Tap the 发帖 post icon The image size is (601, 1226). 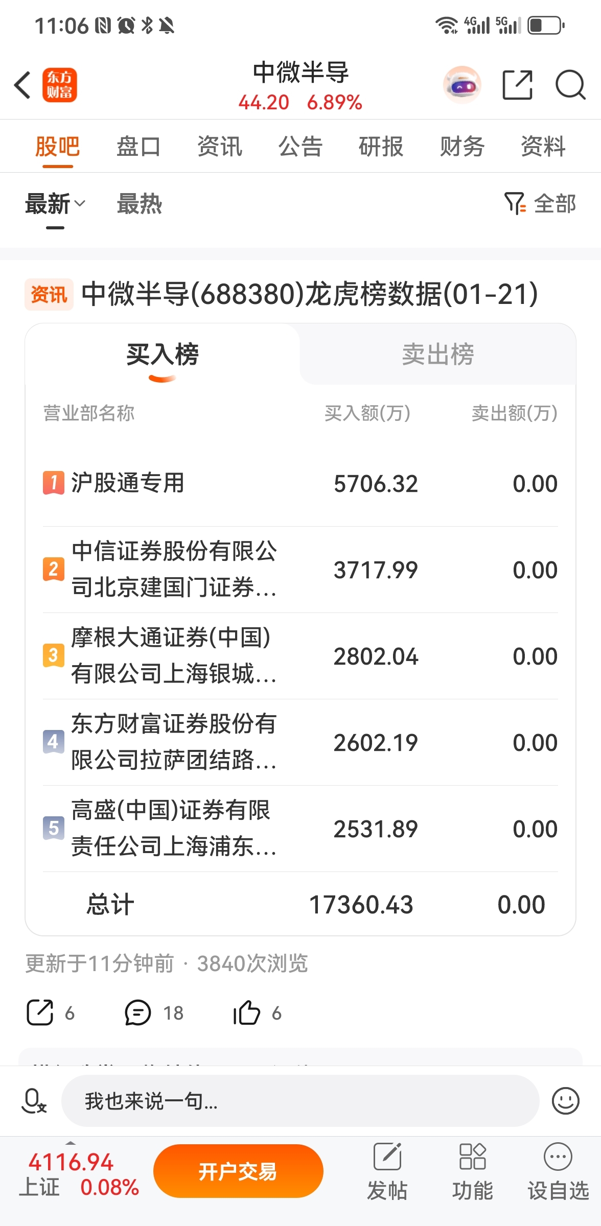pos(387,1171)
